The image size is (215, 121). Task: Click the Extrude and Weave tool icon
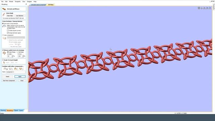point(4,9)
